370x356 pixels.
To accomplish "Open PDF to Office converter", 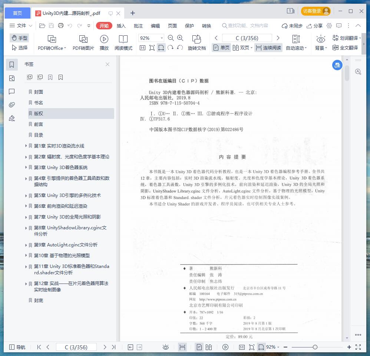I will (x=52, y=43).
